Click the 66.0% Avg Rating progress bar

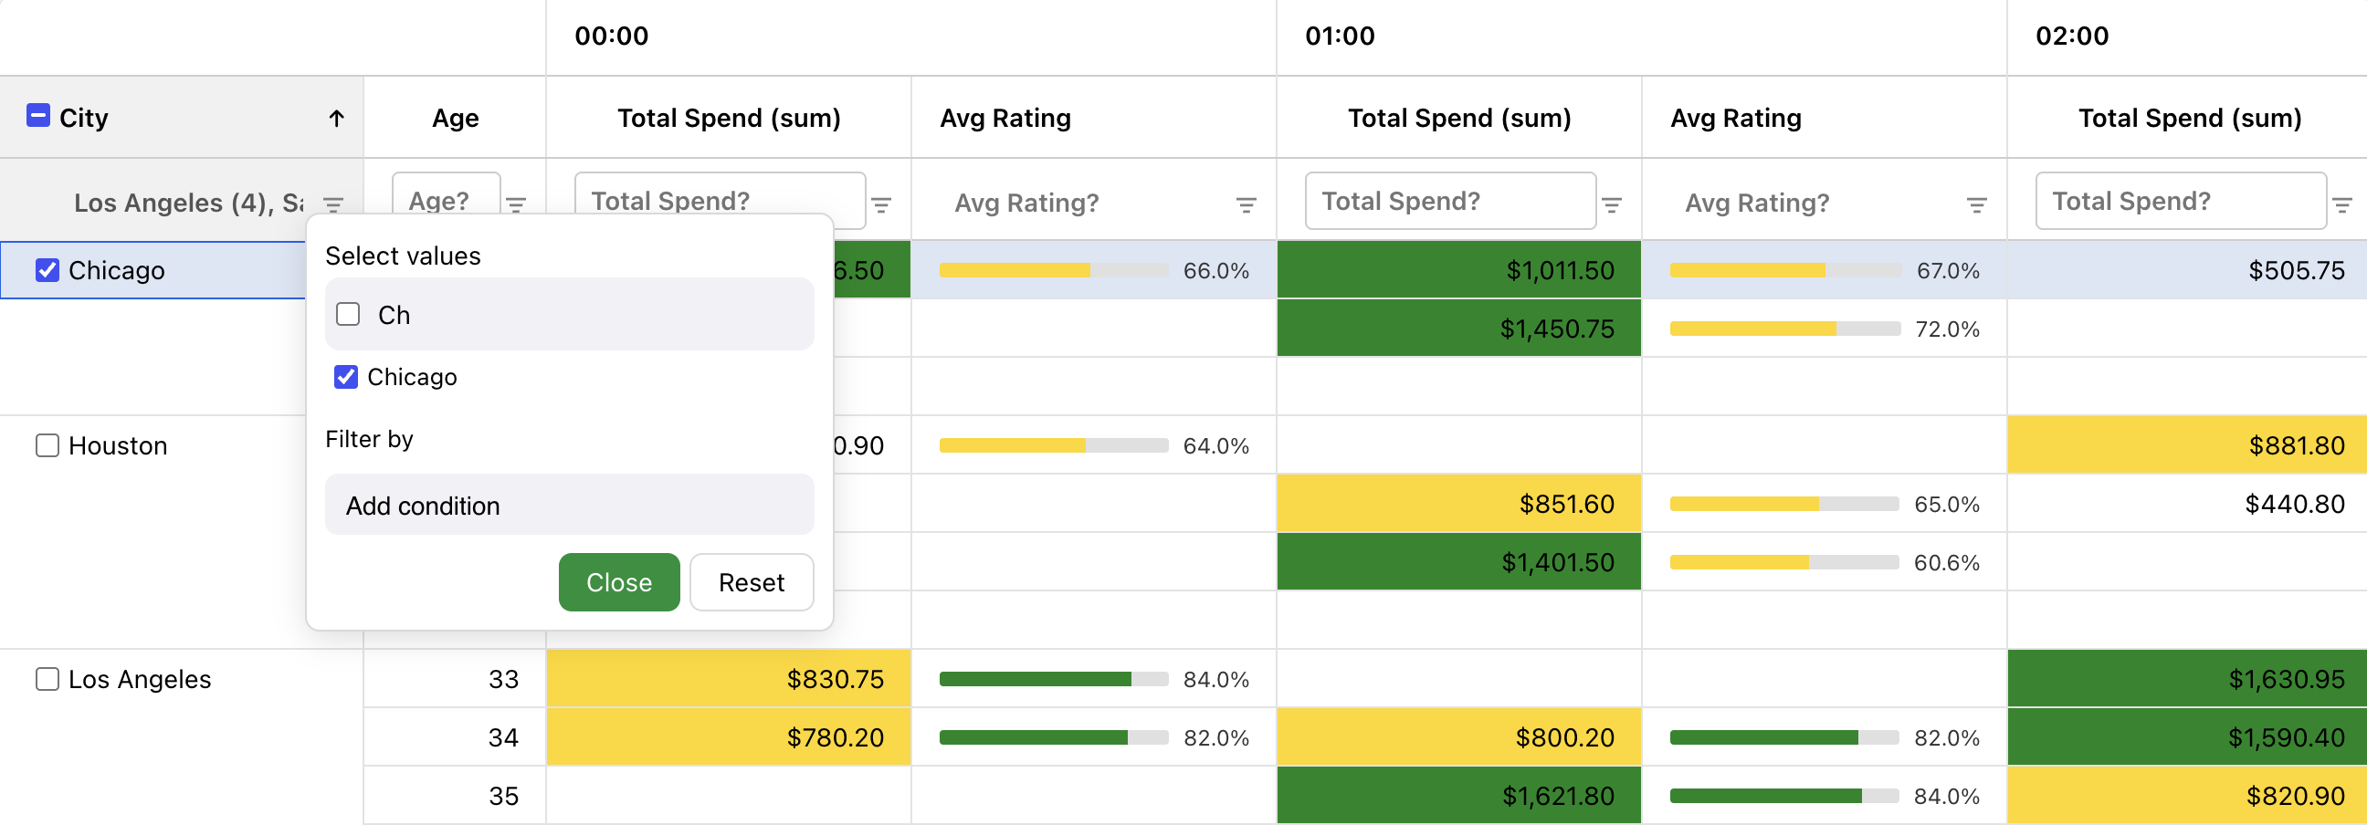(1016, 271)
